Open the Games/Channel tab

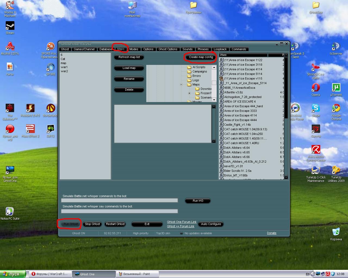84,49
